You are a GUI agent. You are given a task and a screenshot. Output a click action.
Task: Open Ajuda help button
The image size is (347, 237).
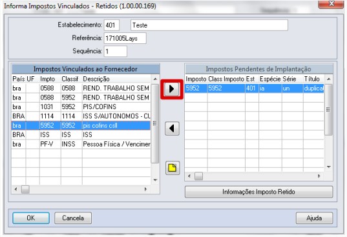click(314, 218)
